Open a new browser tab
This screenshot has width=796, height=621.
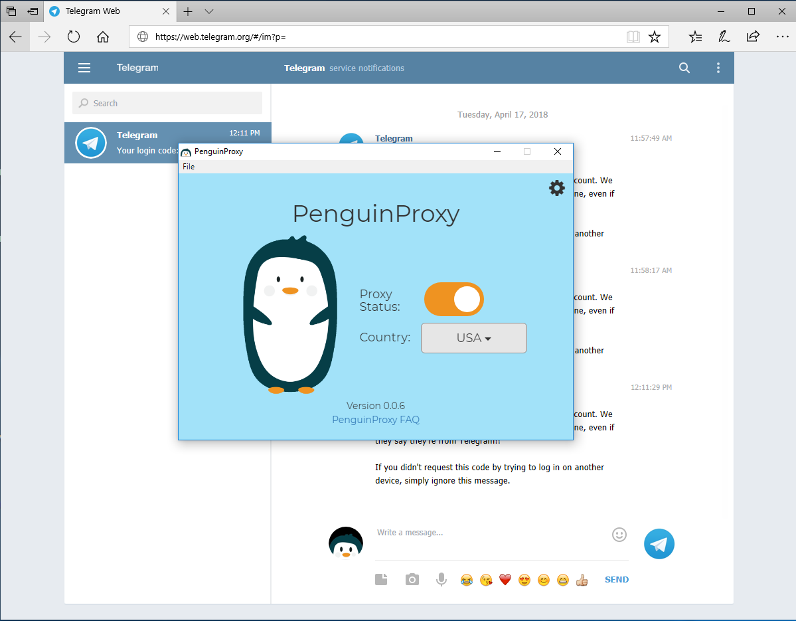click(x=188, y=11)
